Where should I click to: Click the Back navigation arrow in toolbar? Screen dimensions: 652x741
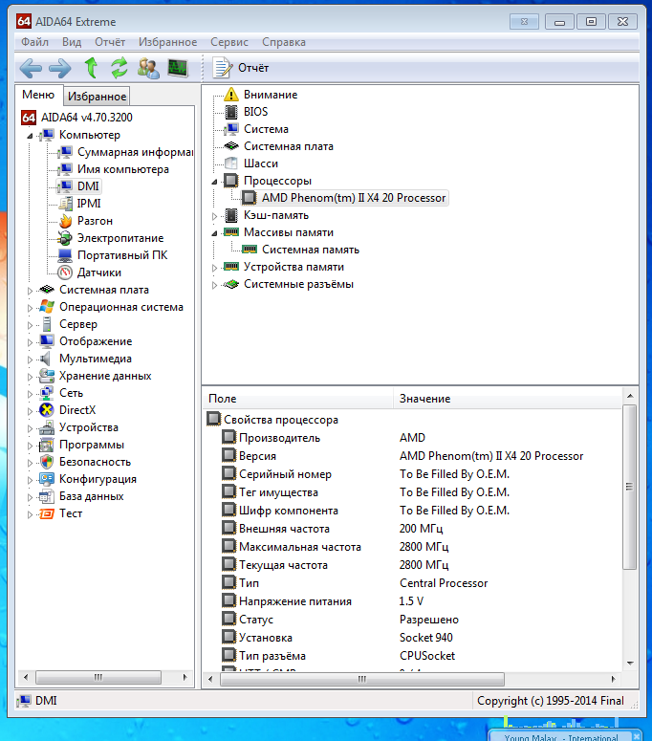pos(31,67)
